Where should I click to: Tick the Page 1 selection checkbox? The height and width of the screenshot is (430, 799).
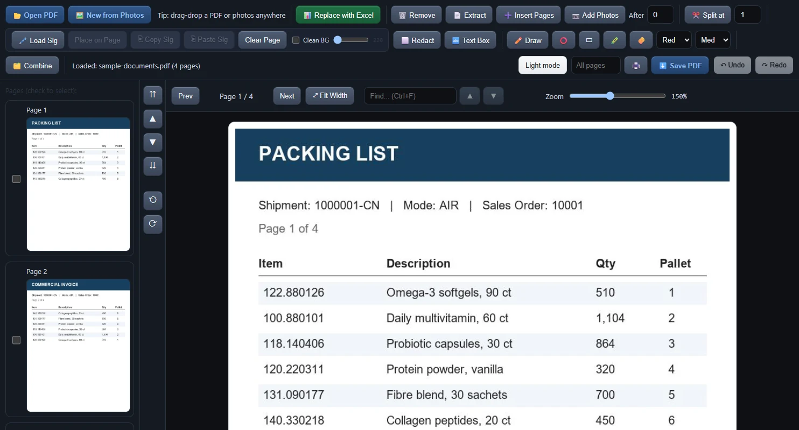[x=16, y=179]
